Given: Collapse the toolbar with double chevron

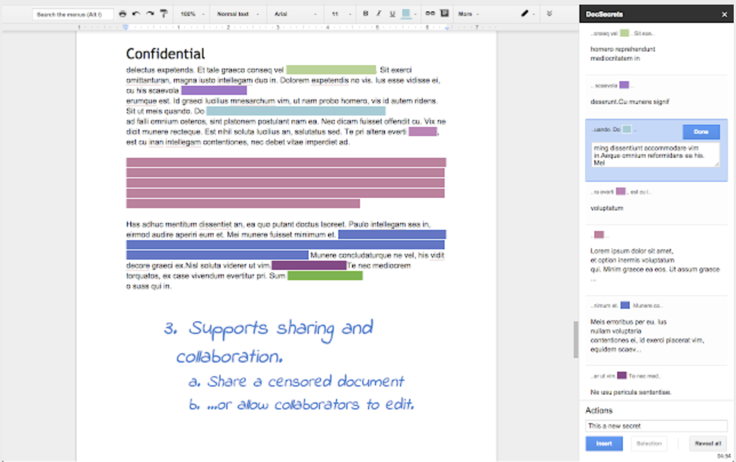Looking at the screenshot, I should tap(550, 14).
